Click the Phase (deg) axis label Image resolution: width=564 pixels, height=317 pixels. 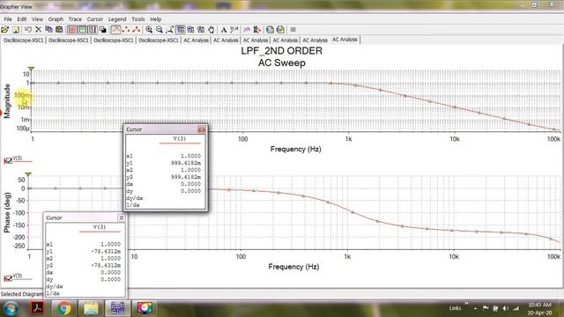pyautogui.click(x=7, y=213)
